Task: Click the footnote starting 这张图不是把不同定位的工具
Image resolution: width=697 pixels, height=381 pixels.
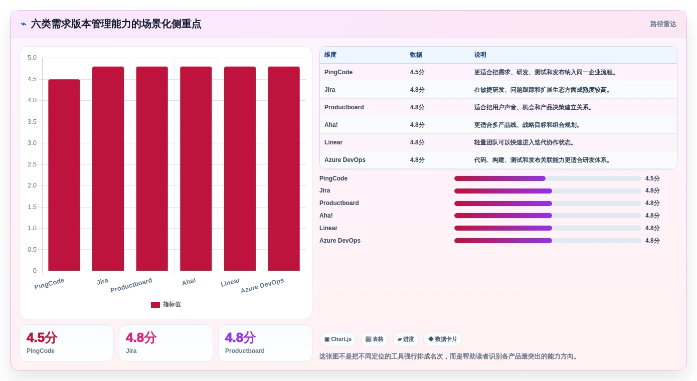Action: [449, 356]
